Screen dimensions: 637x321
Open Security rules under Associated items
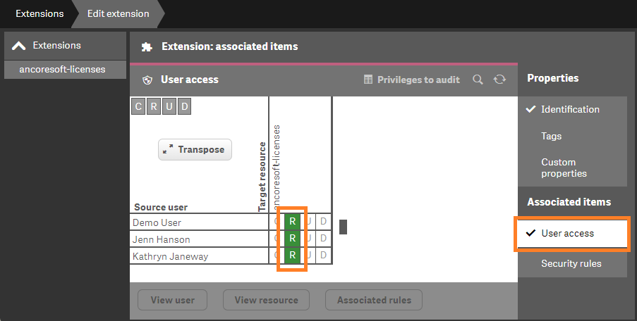click(x=572, y=263)
